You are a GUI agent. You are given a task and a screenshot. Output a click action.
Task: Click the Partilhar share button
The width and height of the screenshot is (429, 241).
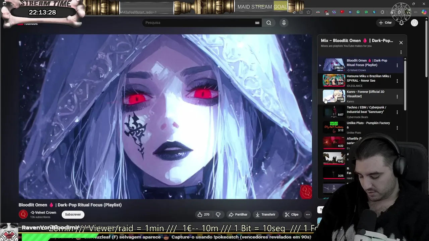pyautogui.click(x=238, y=215)
